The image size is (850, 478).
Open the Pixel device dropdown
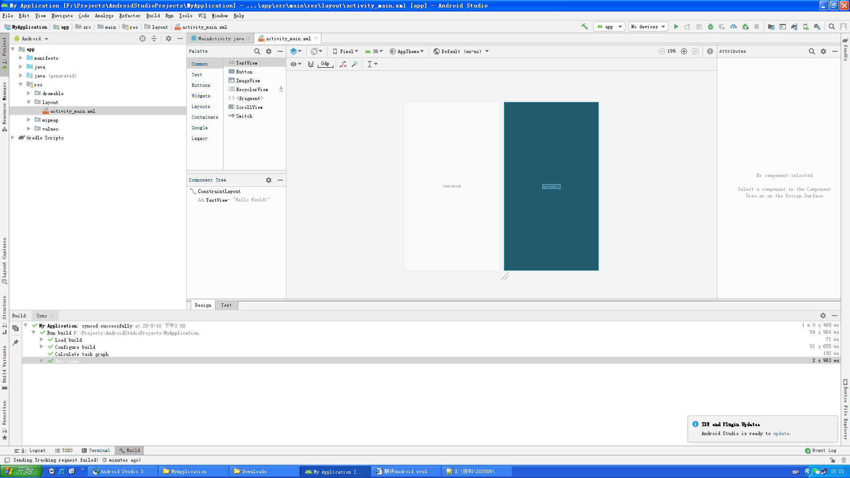pyautogui.click(x=345, y=51)
